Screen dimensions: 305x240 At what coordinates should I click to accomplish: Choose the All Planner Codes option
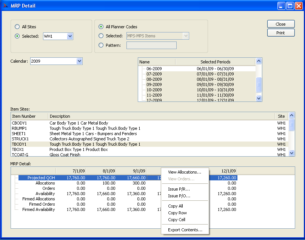click(x=101, y=27)
